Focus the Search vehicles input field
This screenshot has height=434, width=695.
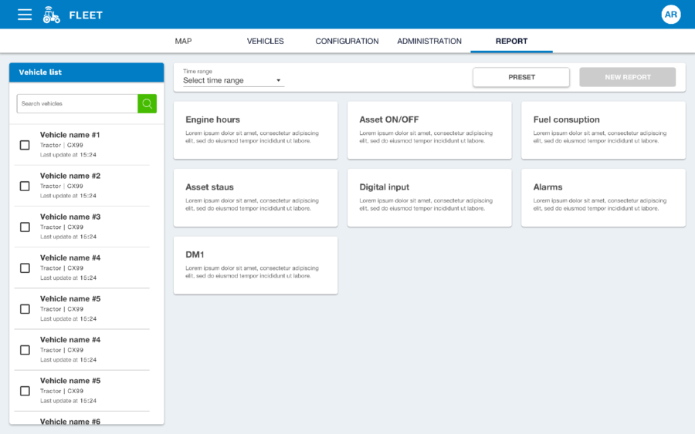77,103
